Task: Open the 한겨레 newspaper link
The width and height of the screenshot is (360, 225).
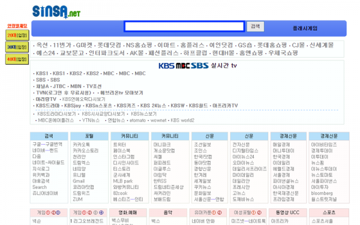Action: [x=200, y=175]
